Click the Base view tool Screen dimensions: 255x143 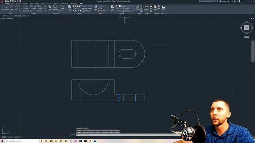[163, 8]
